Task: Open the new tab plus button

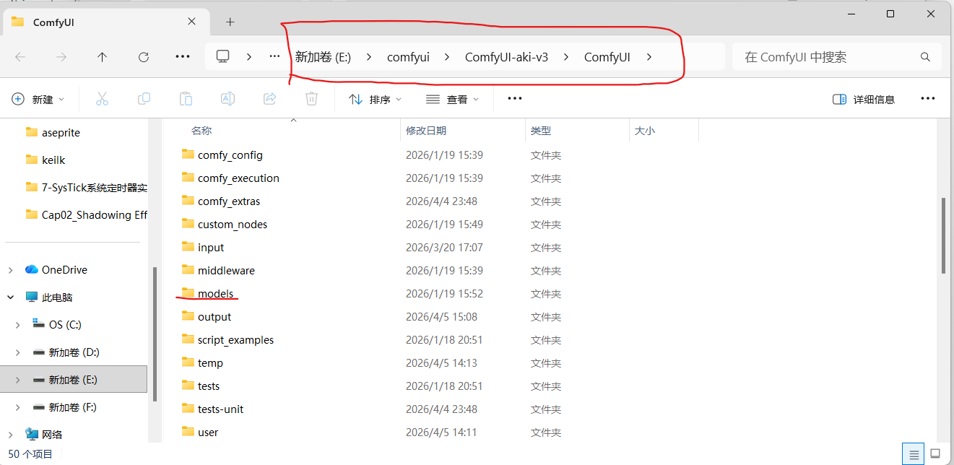Action: click(230, 22)
